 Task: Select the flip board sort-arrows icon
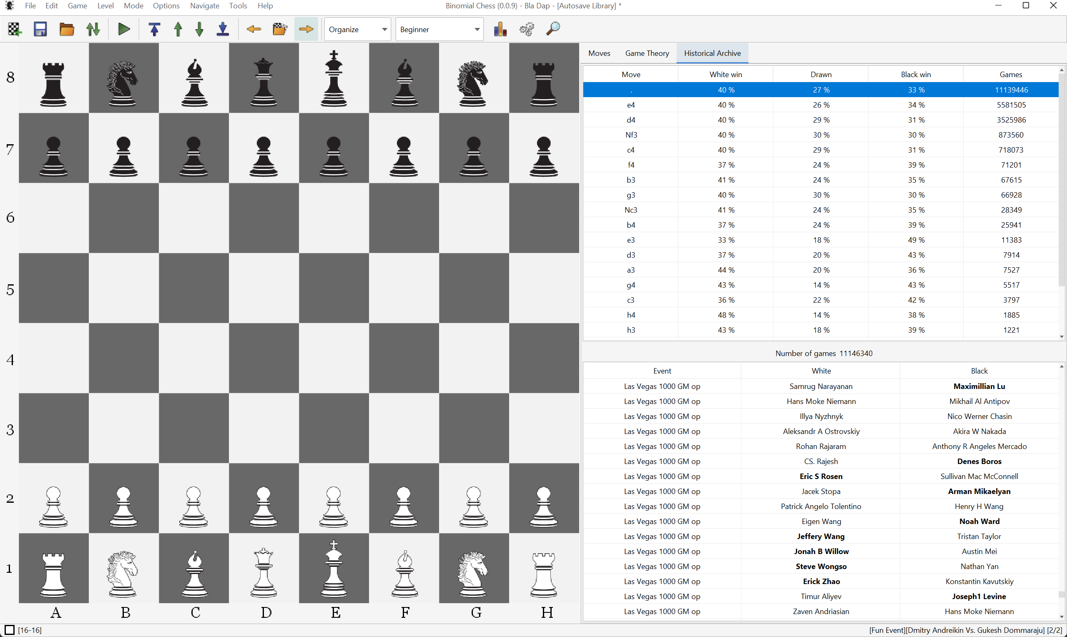click(x=93, y=29)
